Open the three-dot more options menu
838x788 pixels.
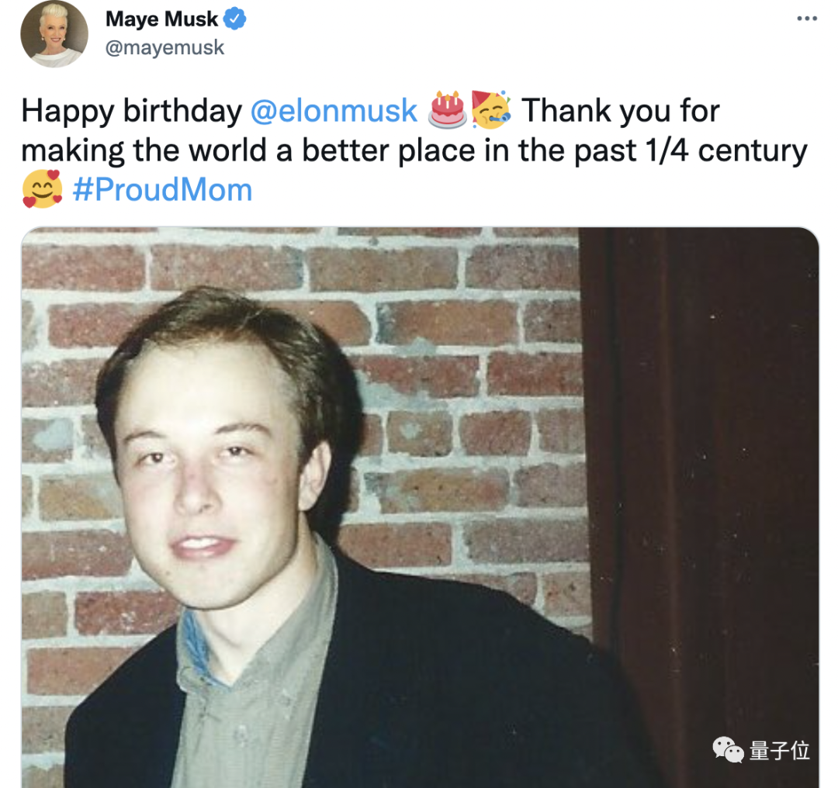(807, 19)
